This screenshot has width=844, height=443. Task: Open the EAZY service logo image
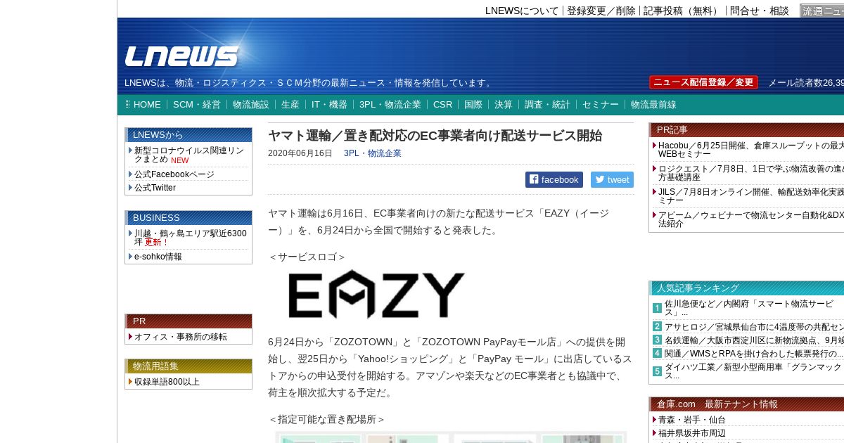pyautogui.click(x=376, y=294)
